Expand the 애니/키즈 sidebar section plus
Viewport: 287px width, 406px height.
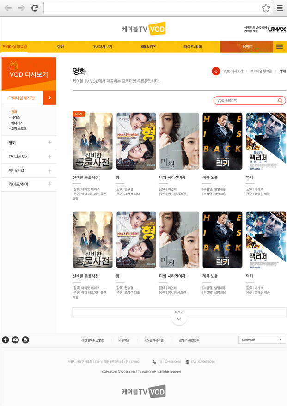tap(49, 170)
